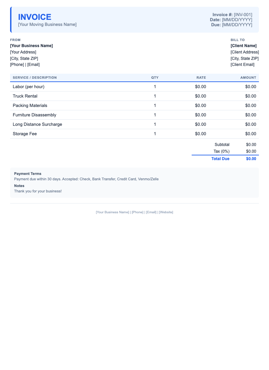Select the 'Thank you for your business!' note
This screenshot has height=370, width=269.
pyautogui.click(x=38, y=191)
